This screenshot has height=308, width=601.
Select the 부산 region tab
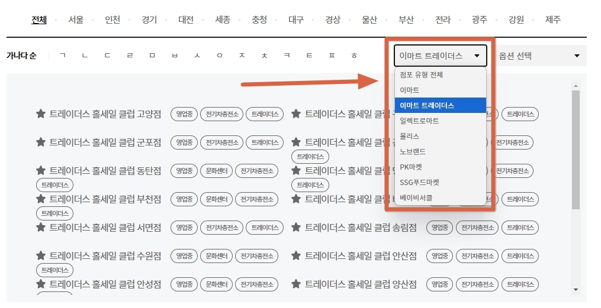point(406,19)
